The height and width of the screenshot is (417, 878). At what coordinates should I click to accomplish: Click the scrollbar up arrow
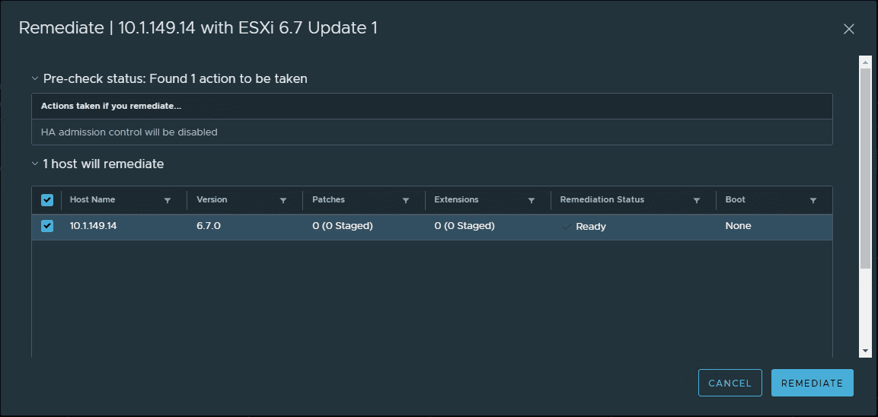coord(865,61)
